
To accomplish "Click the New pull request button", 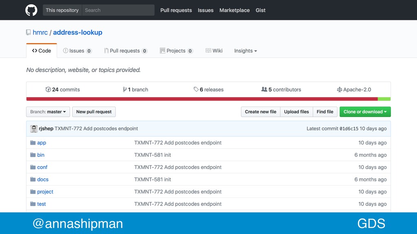I will (x=94, y=112).
